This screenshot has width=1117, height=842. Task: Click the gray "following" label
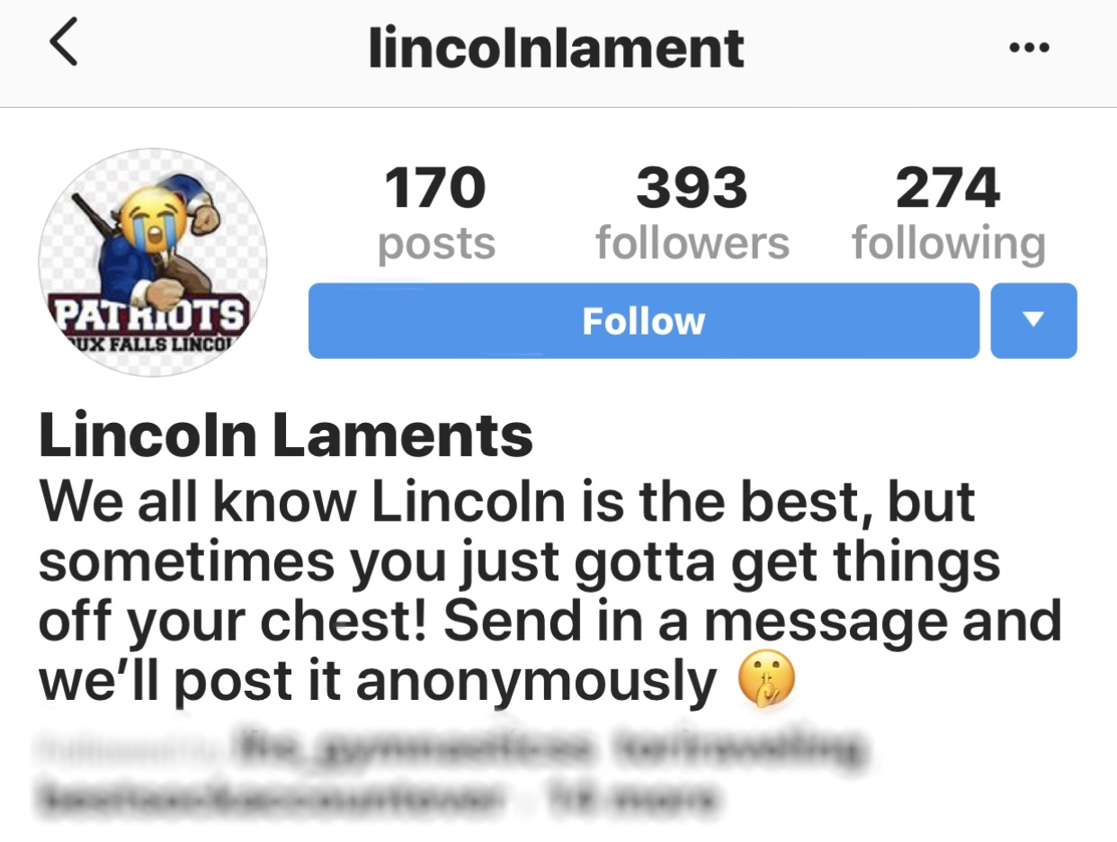click(x=949, y=244)
